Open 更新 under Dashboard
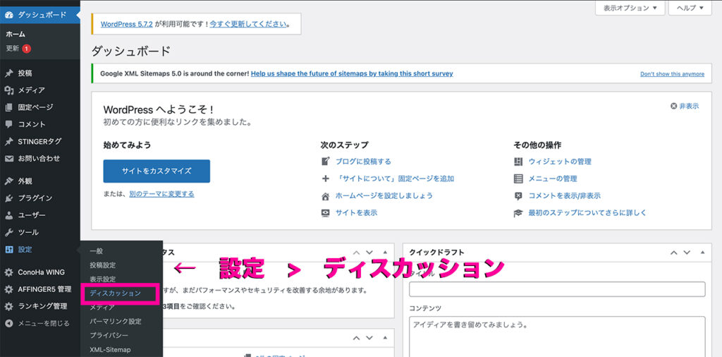The width and height of the screenshot is (722, 357). [x=13, y=49]
